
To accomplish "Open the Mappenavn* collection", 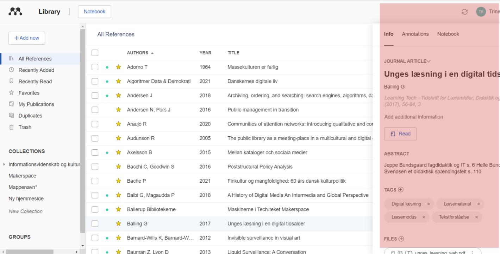I will pyautogui.click(x=23, y=187).
